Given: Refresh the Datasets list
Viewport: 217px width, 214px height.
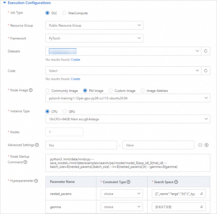Looking at the screenshot, I should (x=206, y=51).
